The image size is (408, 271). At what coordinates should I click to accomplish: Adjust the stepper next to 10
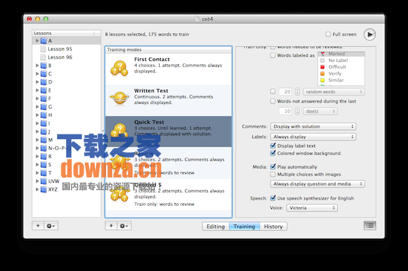pos(297,111)
